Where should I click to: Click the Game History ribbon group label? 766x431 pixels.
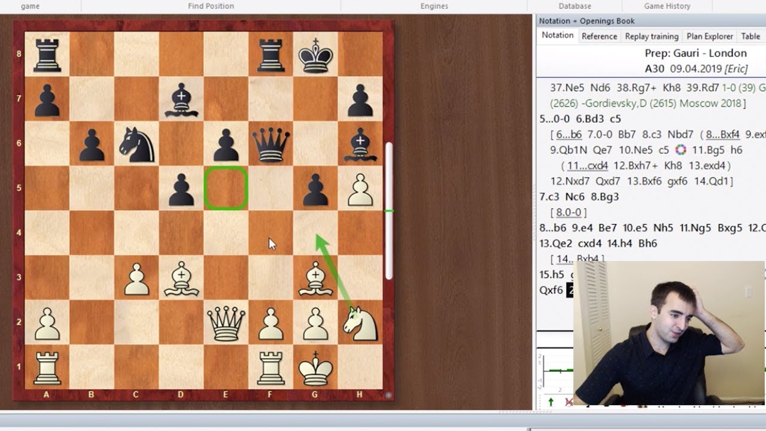pyautogui.click(x=665, y=6)
